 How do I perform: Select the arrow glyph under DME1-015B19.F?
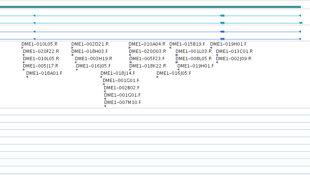pos(170,48)
